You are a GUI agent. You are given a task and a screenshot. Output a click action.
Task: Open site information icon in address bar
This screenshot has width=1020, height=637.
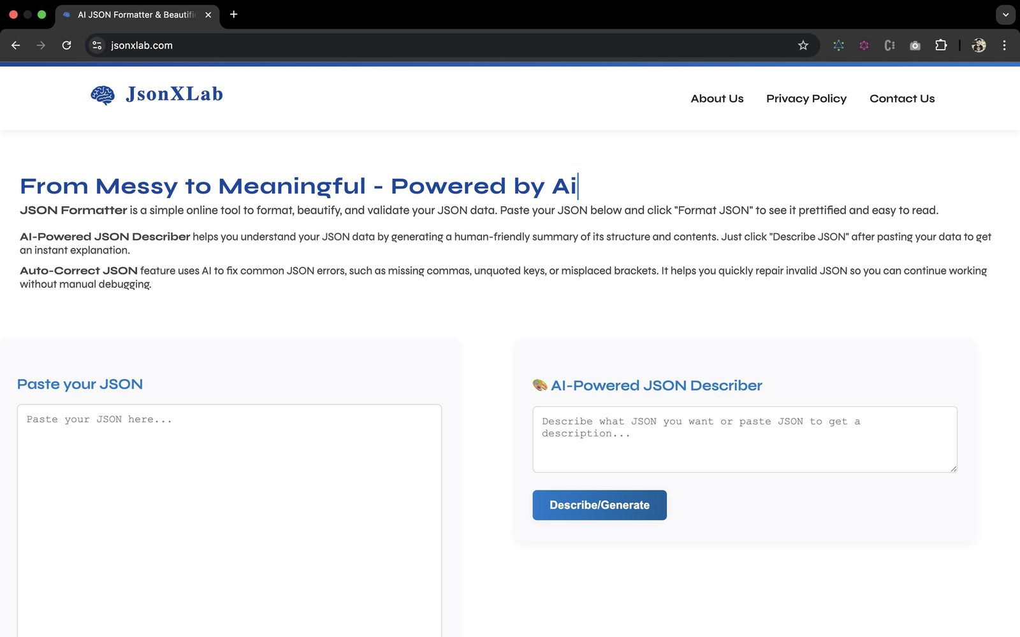click(97, 45)
